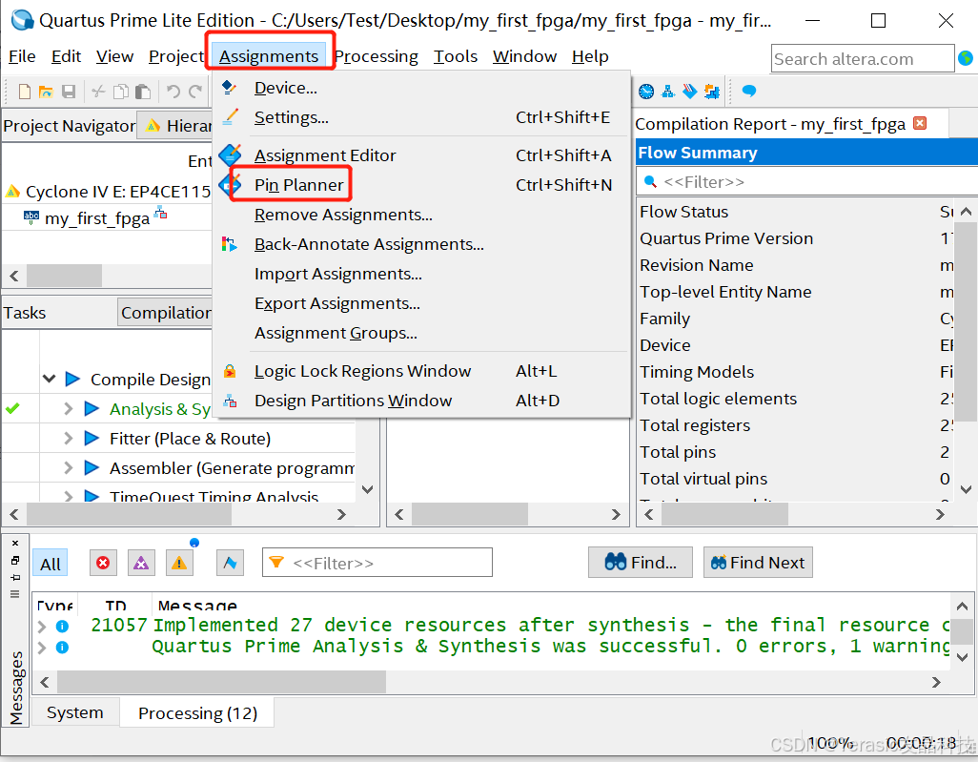Click the blue speech bubble icon
The width and height of the screenshot is (978, 762).
coord(749,92)
